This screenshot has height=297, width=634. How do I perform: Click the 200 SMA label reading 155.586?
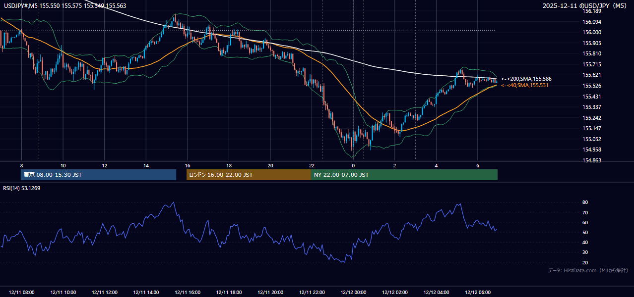[526, 79]
